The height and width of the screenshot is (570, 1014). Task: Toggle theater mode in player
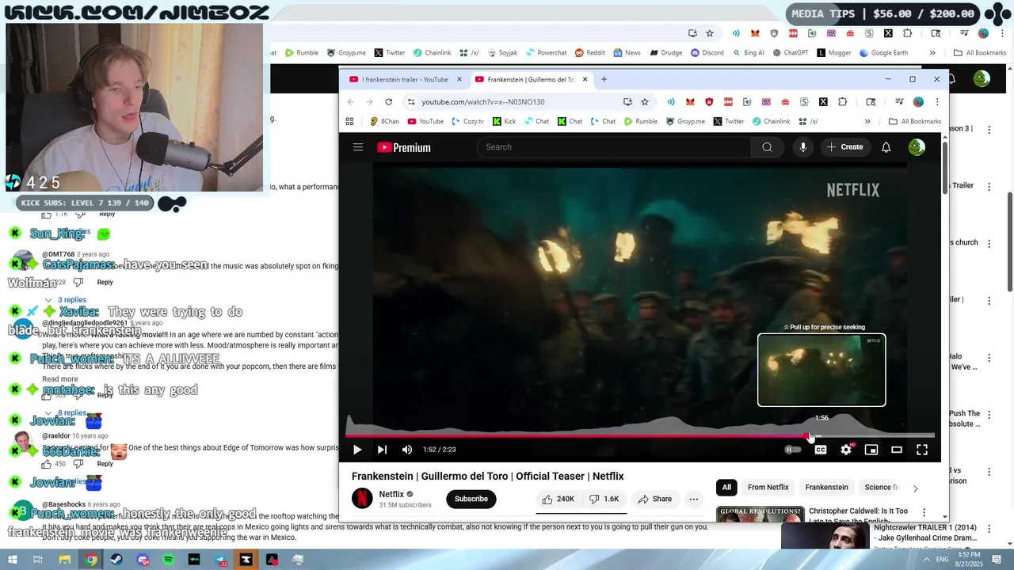pos(897,450)
